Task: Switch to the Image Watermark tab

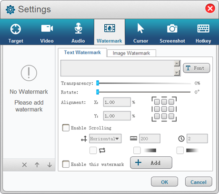Action: (131, 53)
